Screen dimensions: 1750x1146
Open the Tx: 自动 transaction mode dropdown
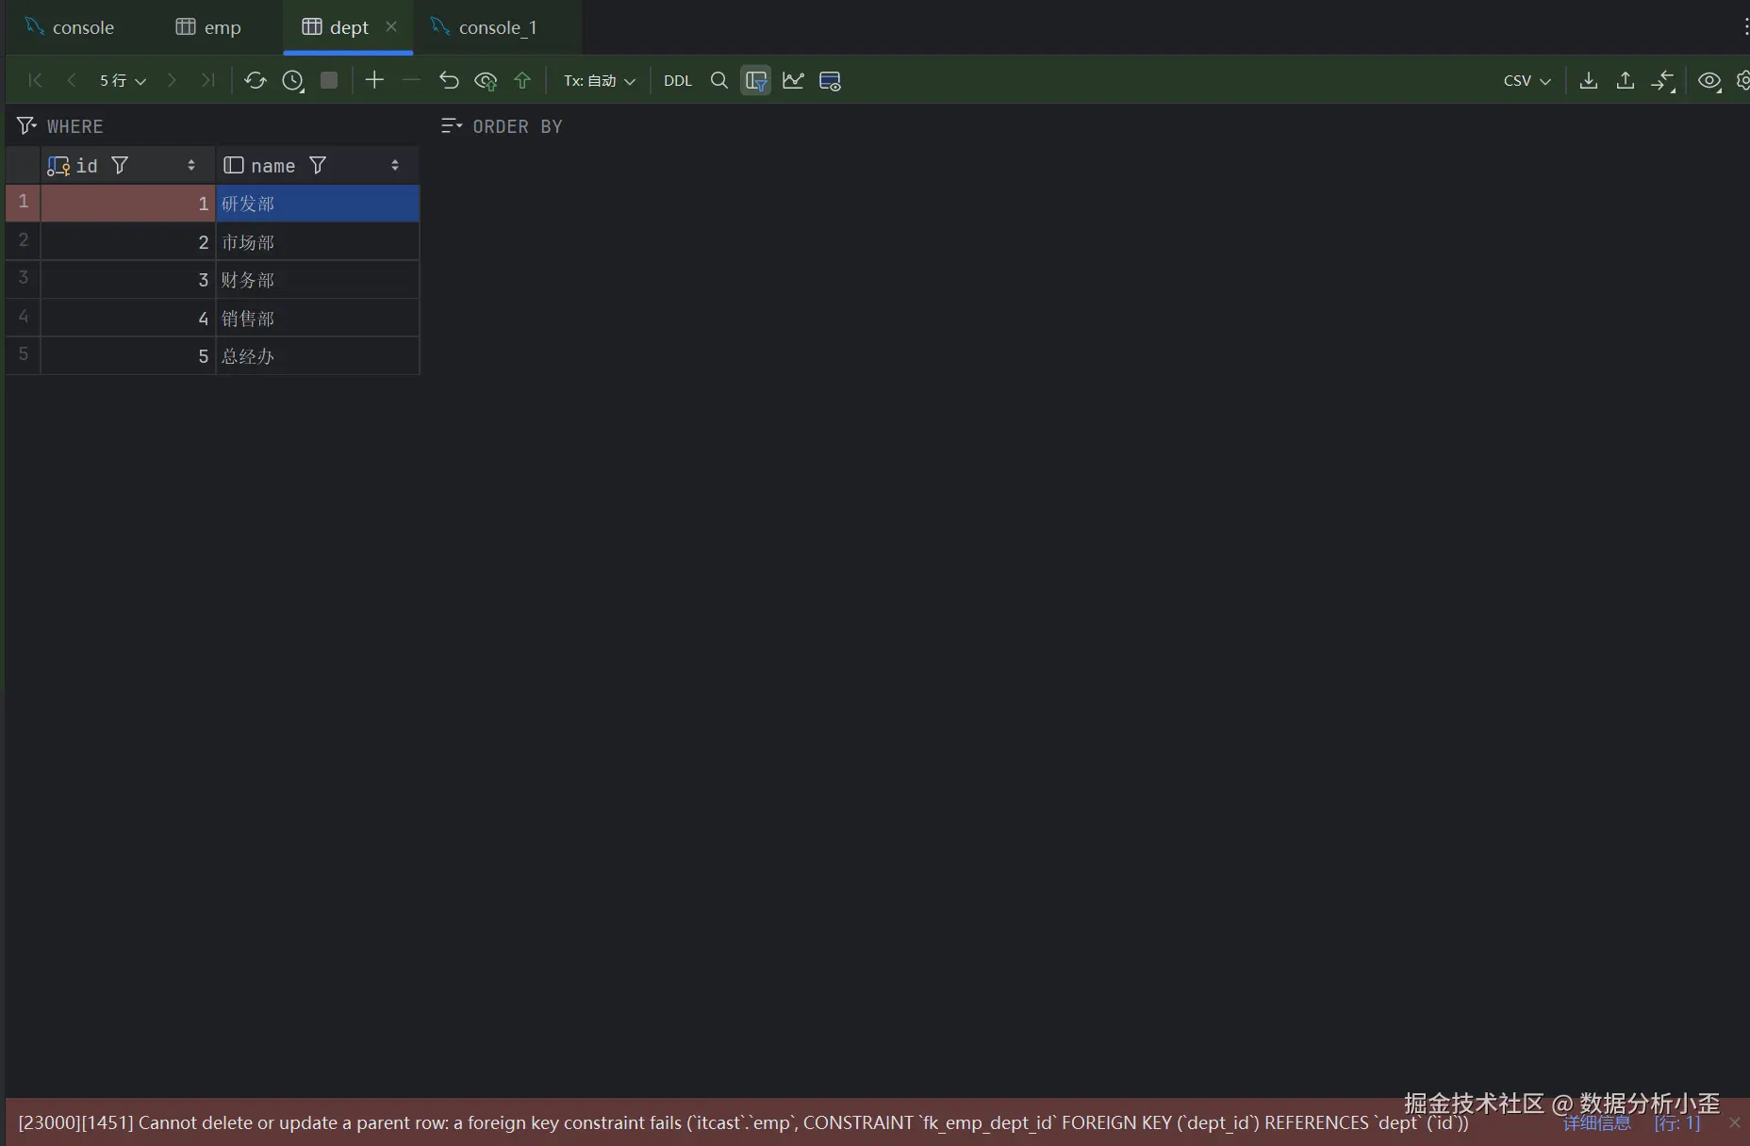coord(600,81)
